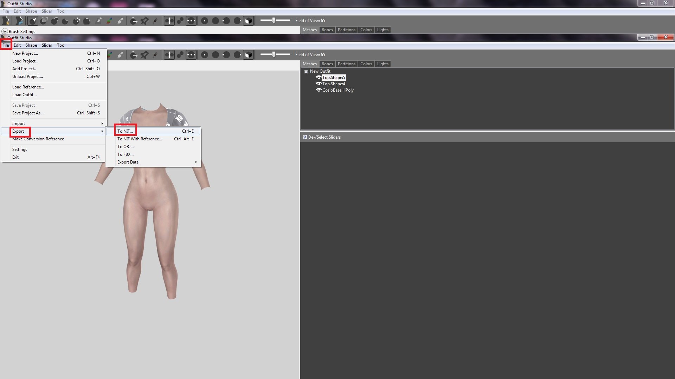Screen dimensions: 675x379
Task: Select the Color Paint brush in back window
Action: [x=110, y=21]
